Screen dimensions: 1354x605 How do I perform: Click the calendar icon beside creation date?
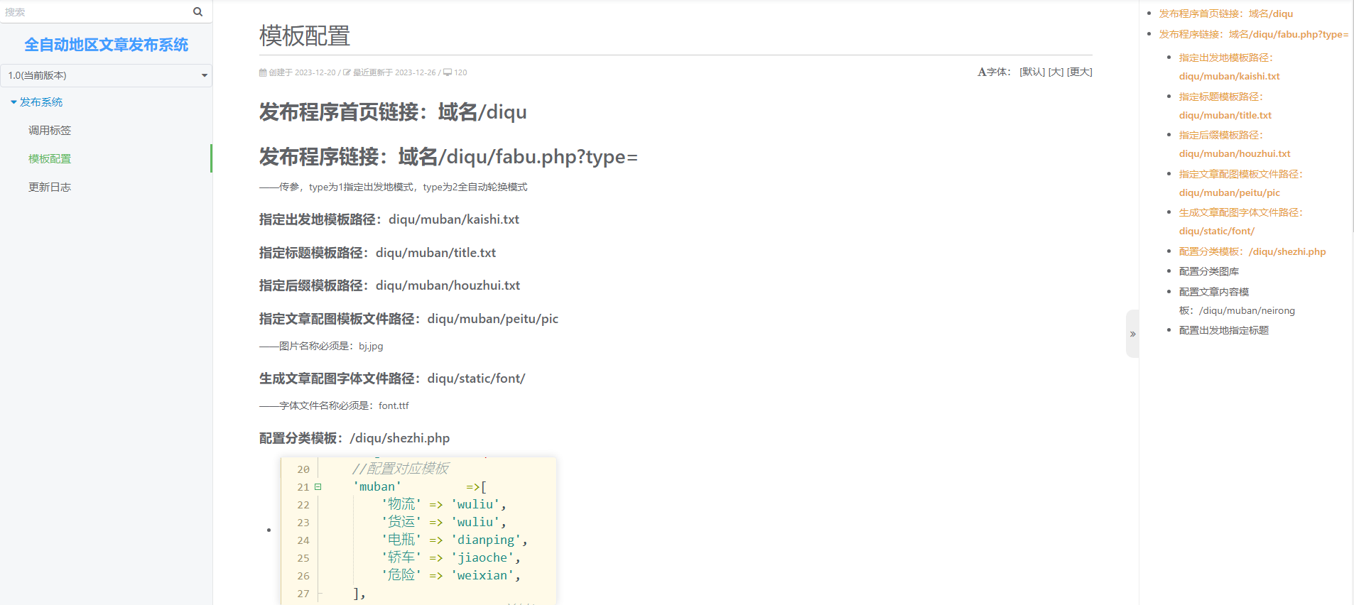click(263, 72)
